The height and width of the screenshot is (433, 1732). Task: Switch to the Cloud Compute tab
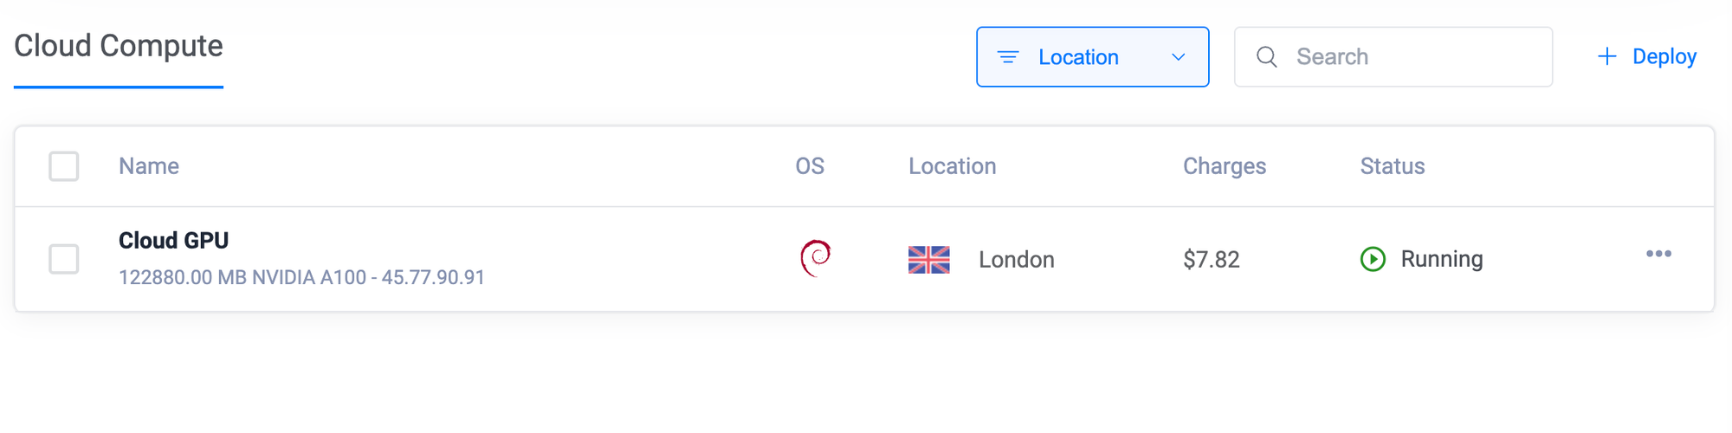pyautogui.click(x=119, y=46)
